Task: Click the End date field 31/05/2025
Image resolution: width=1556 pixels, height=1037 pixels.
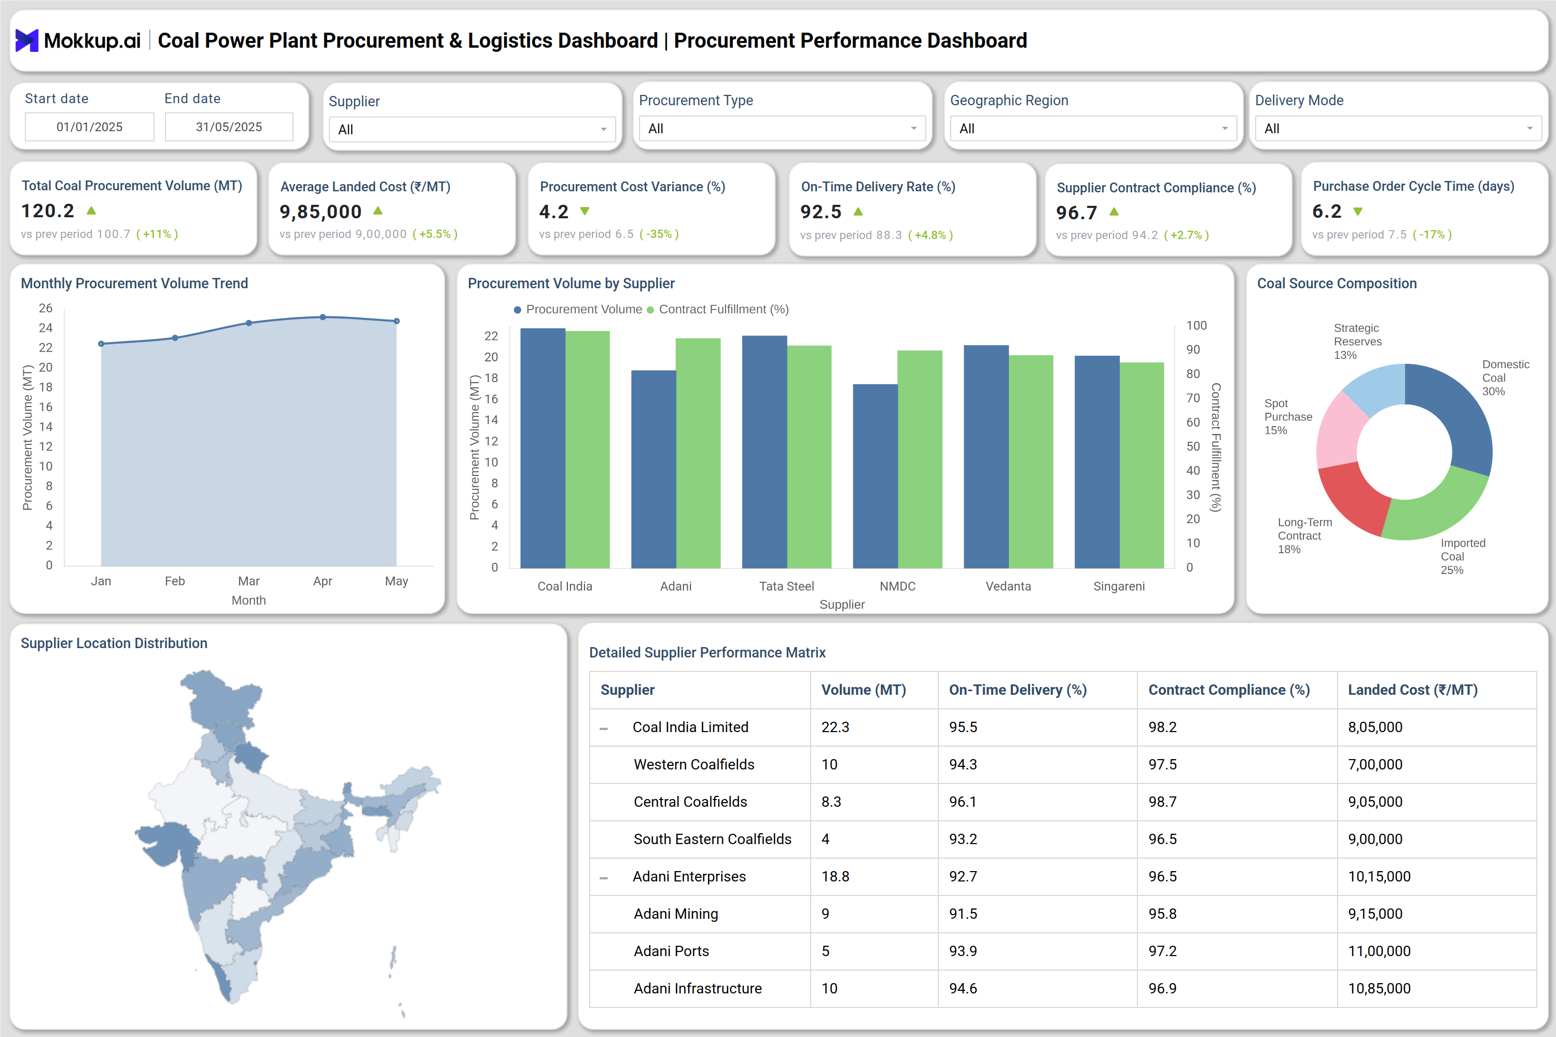Action: (229, 127)
